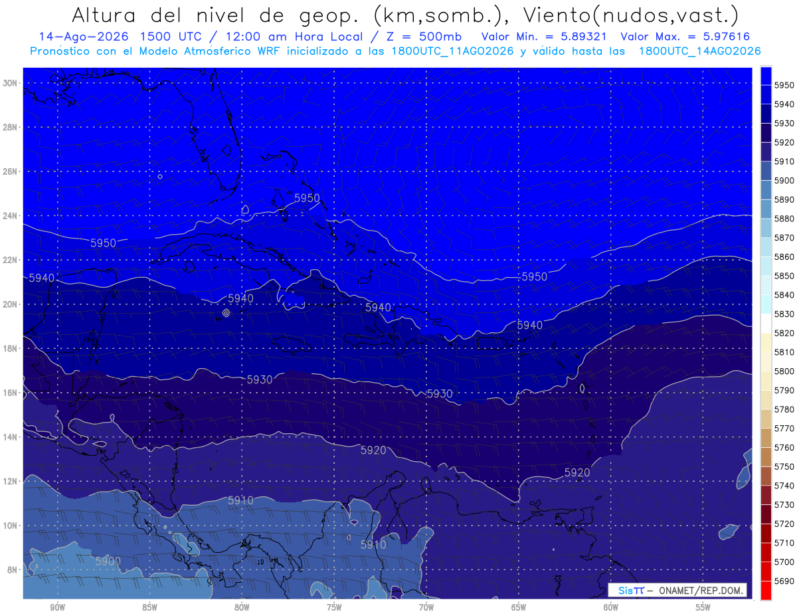
Task: Click the 5920 label on the color bar
Action: [x=784, y=143]
